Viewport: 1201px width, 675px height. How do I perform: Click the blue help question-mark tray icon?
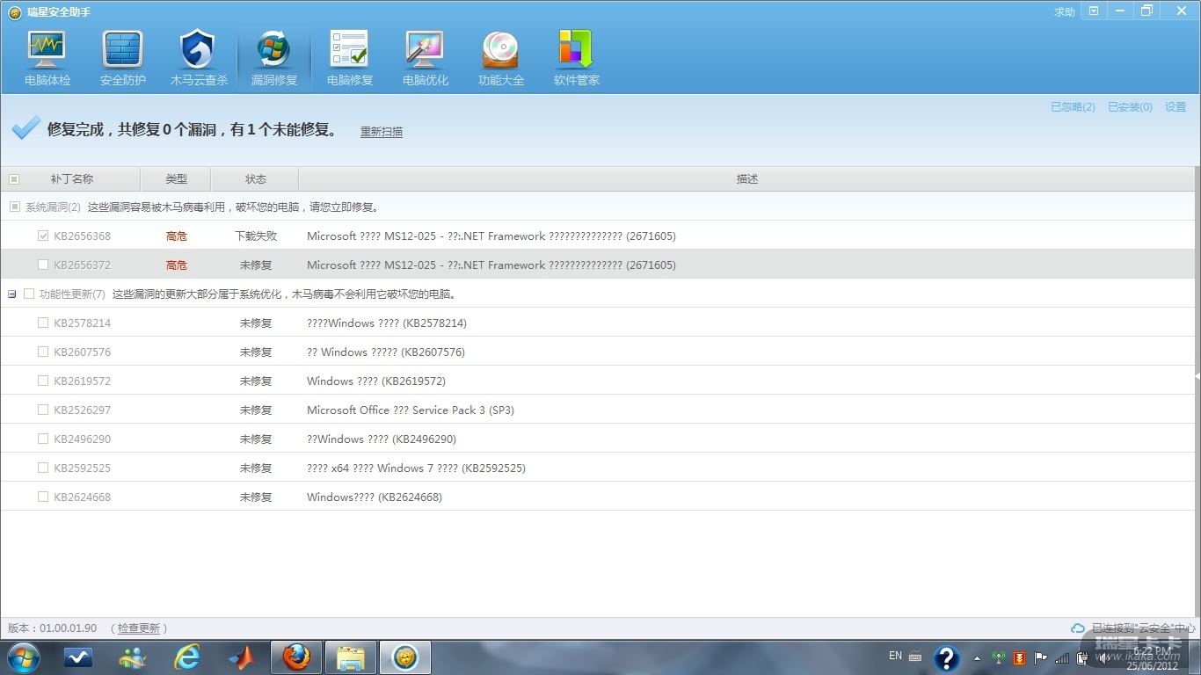pyautogui.click(x=946, y=658)
